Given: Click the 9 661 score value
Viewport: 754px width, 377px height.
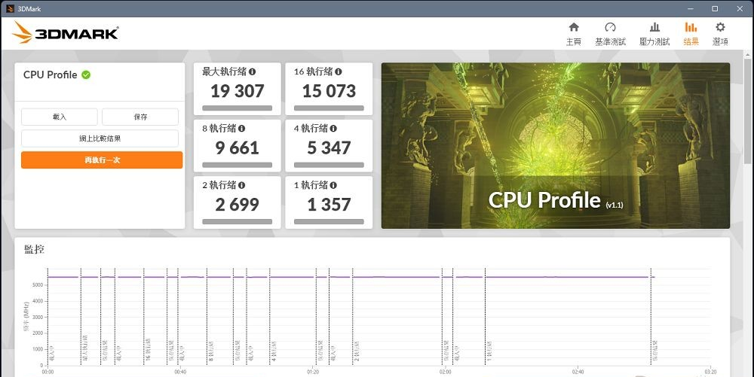Looking at the screenshot, I should pos(237,147).
